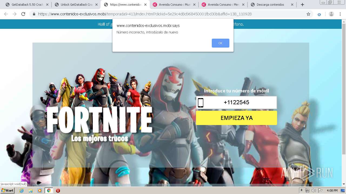Click the clock showing 4:08 PM
Viewport: 346px width, 194px height.
(332, 190)
